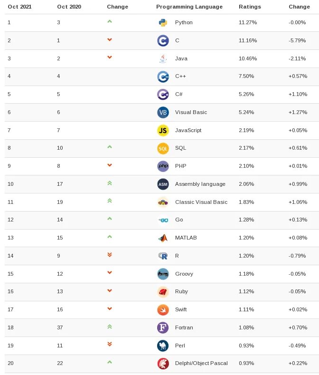Viewport: 319px width, 375px height.
Task: Click the Go gopher logo
Action: [x=163, y=220]
